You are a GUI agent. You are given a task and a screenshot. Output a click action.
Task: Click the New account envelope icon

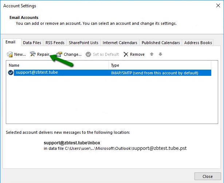[10, 54]
